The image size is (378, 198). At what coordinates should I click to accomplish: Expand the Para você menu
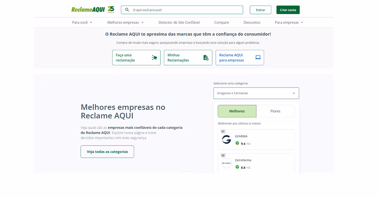(82, 23)
